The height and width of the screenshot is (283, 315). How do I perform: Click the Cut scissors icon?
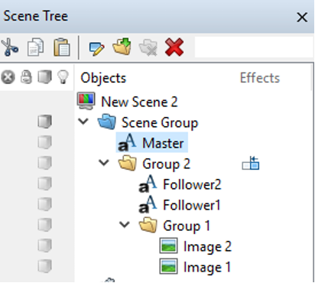pyautogui.click(x=9, y=47)
